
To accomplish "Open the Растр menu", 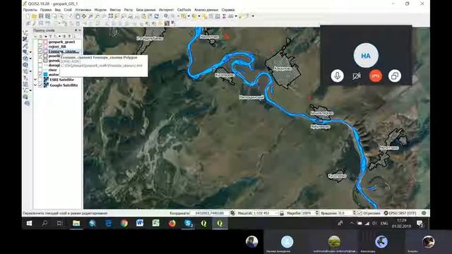I will pyautogui.click(x=129, y=10).
